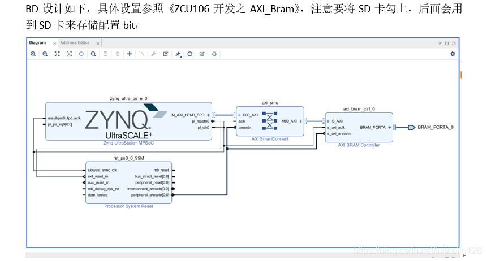The image size is (487, 261).
Task: Click the AXI BRAM Controller label
Action: [359, 145]
